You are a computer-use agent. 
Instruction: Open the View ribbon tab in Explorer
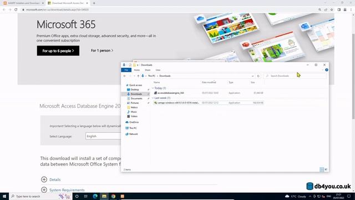[158, 70]
